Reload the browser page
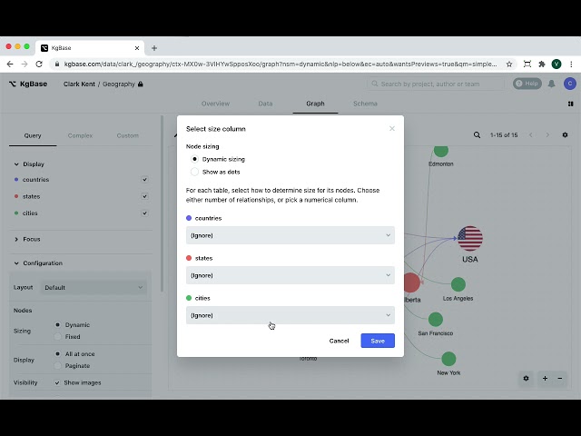Screen dimensions: 581x436 click(39, 64)
